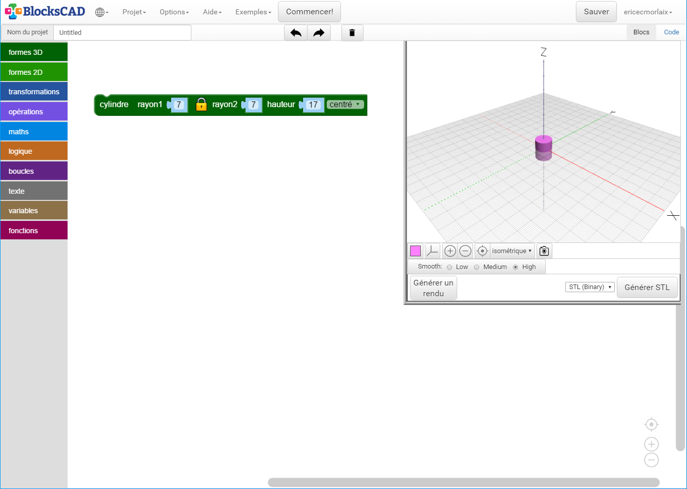Switch to the Blocs tab
This screenshot has height=489, width=687.
641,32
